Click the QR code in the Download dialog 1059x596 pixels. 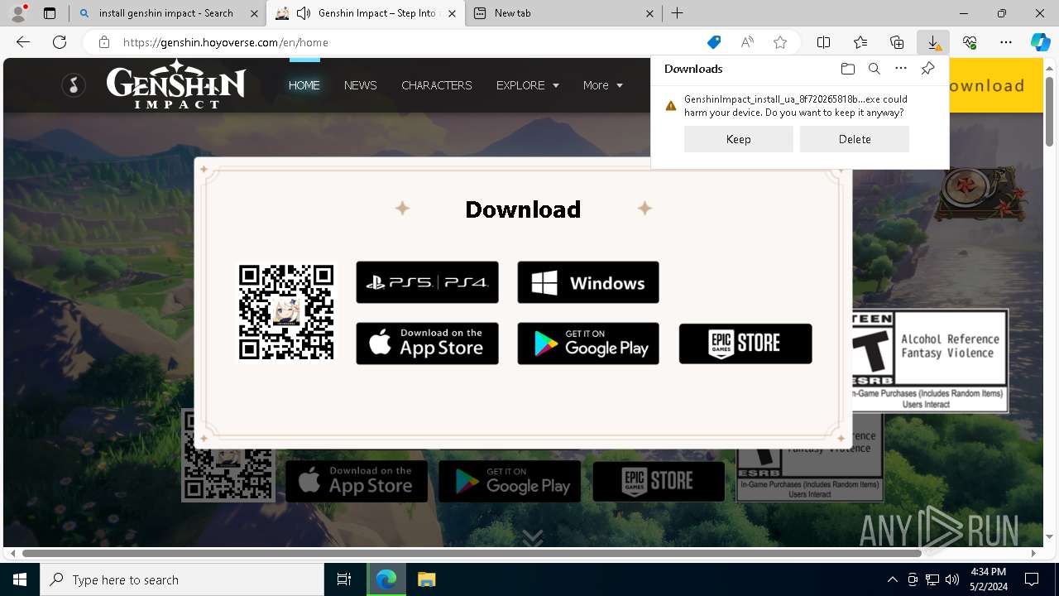pyautogui.click(x=286, y=312)
